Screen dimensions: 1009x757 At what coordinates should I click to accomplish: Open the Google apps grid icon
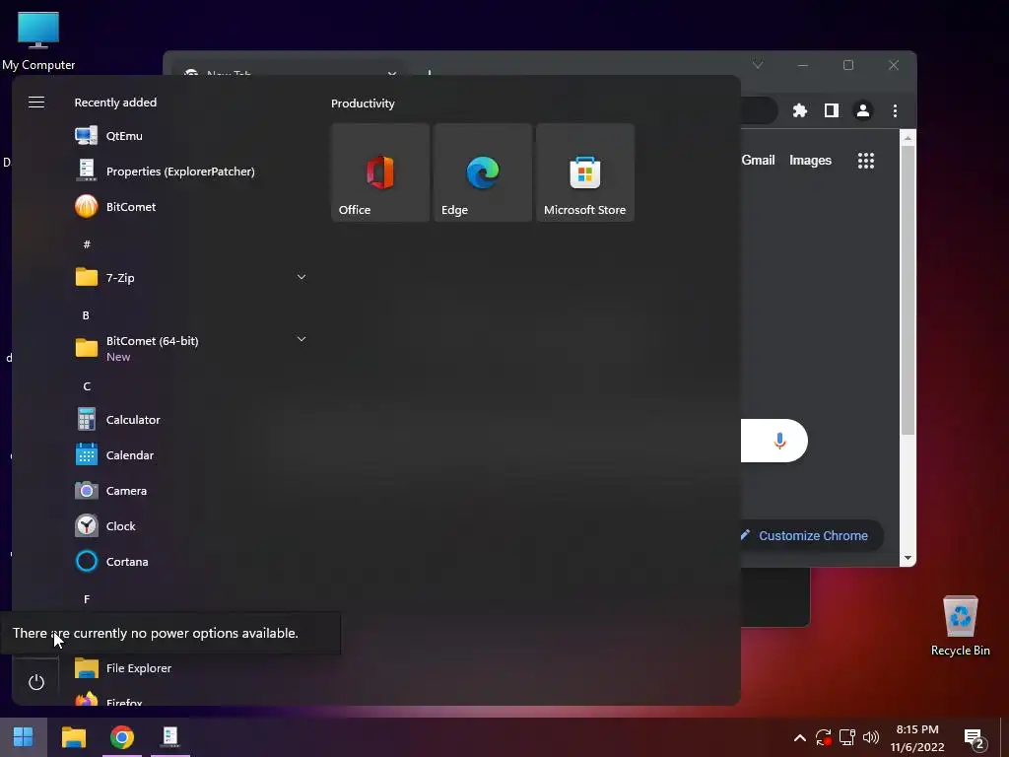(x=866, y=161)
